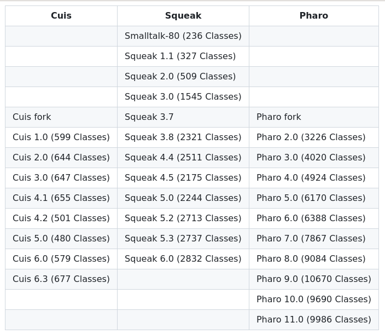Select Squeak 3.8 (2321 Classes)
Image resolution: width=385 pixels, height=334 pixels.
click(x=183, y=137)
